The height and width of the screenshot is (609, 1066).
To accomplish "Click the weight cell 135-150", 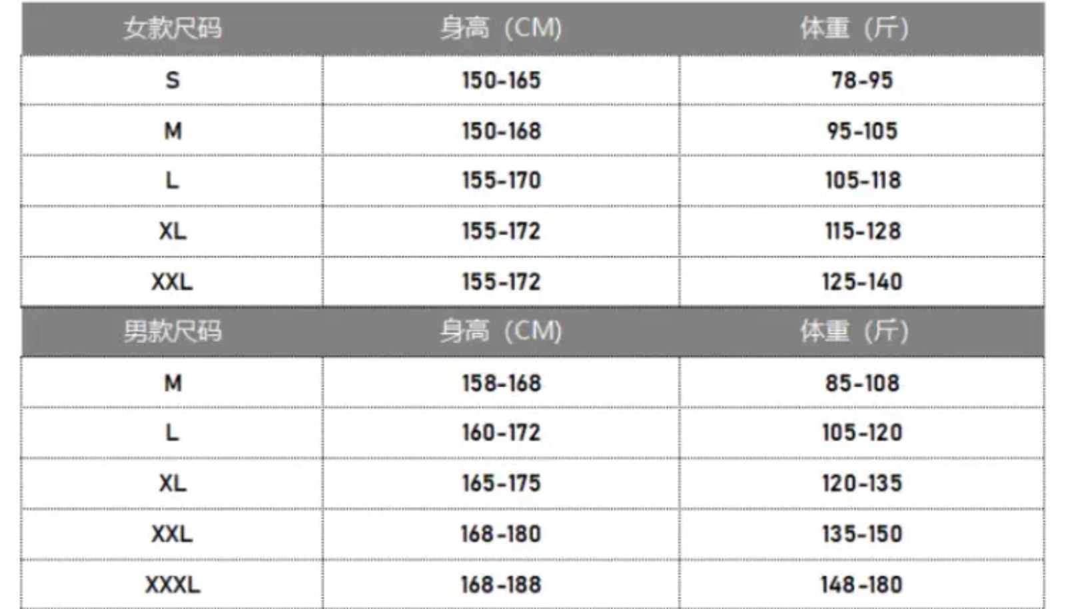I will click(x=861, y=534).
